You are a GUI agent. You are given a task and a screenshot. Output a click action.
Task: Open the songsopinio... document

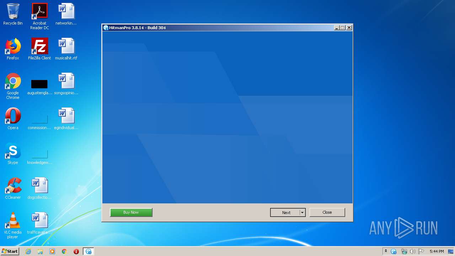tap(66, 84)
